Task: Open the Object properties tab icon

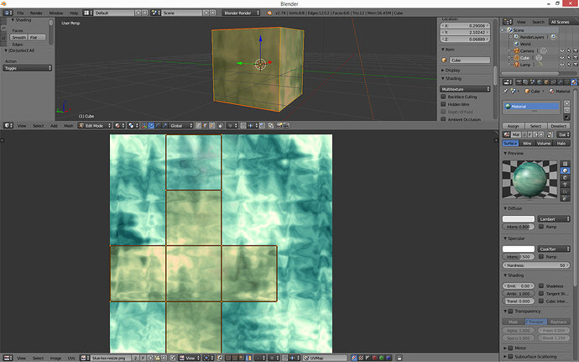Action: pos(546,82)
